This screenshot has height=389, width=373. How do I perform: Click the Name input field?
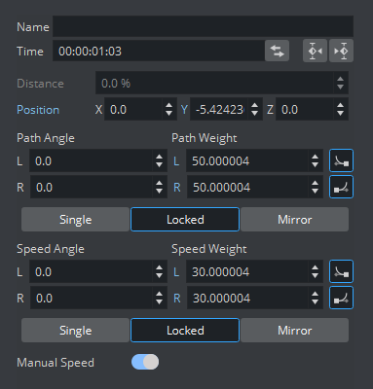tap(204, 26)
